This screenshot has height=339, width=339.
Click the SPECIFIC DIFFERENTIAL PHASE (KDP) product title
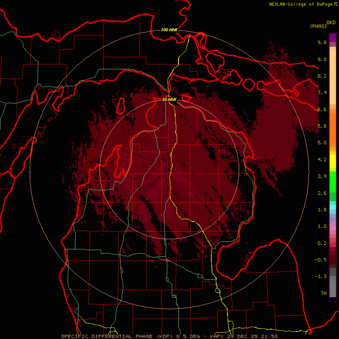click(x=118, y=336)
